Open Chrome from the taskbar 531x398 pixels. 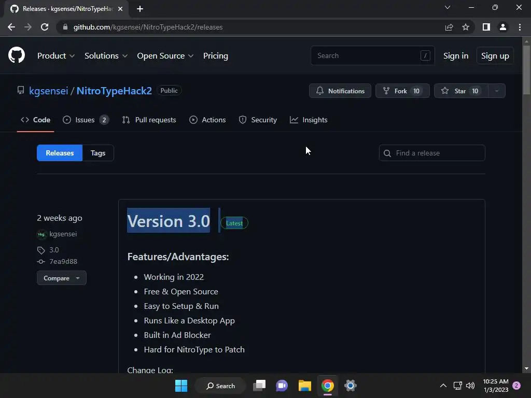click(328, 386)
